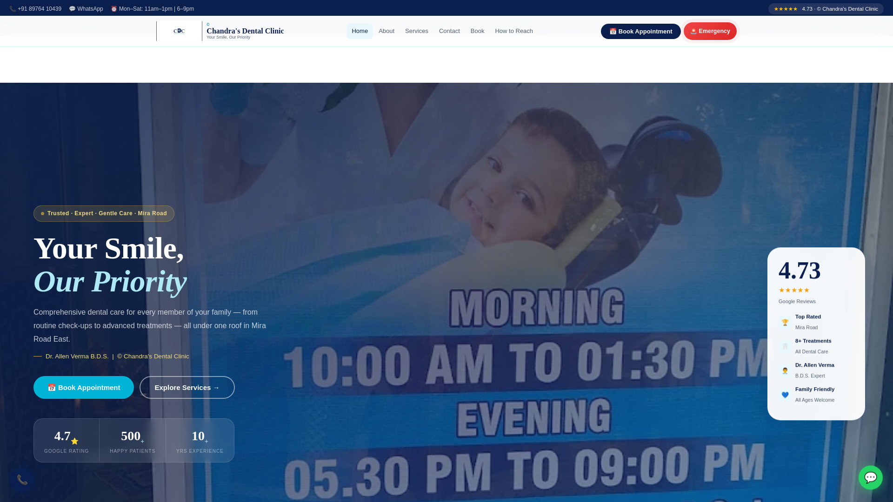Image resolution: width=893 pixels, height=502 pixels.
Task: Click the Top Rated Mira Road text
Action: coord(808,322)
